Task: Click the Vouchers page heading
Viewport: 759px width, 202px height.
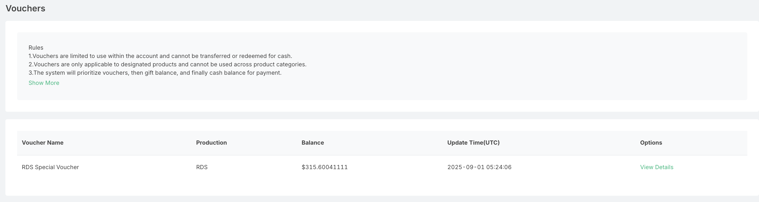Action: point(25,8)
